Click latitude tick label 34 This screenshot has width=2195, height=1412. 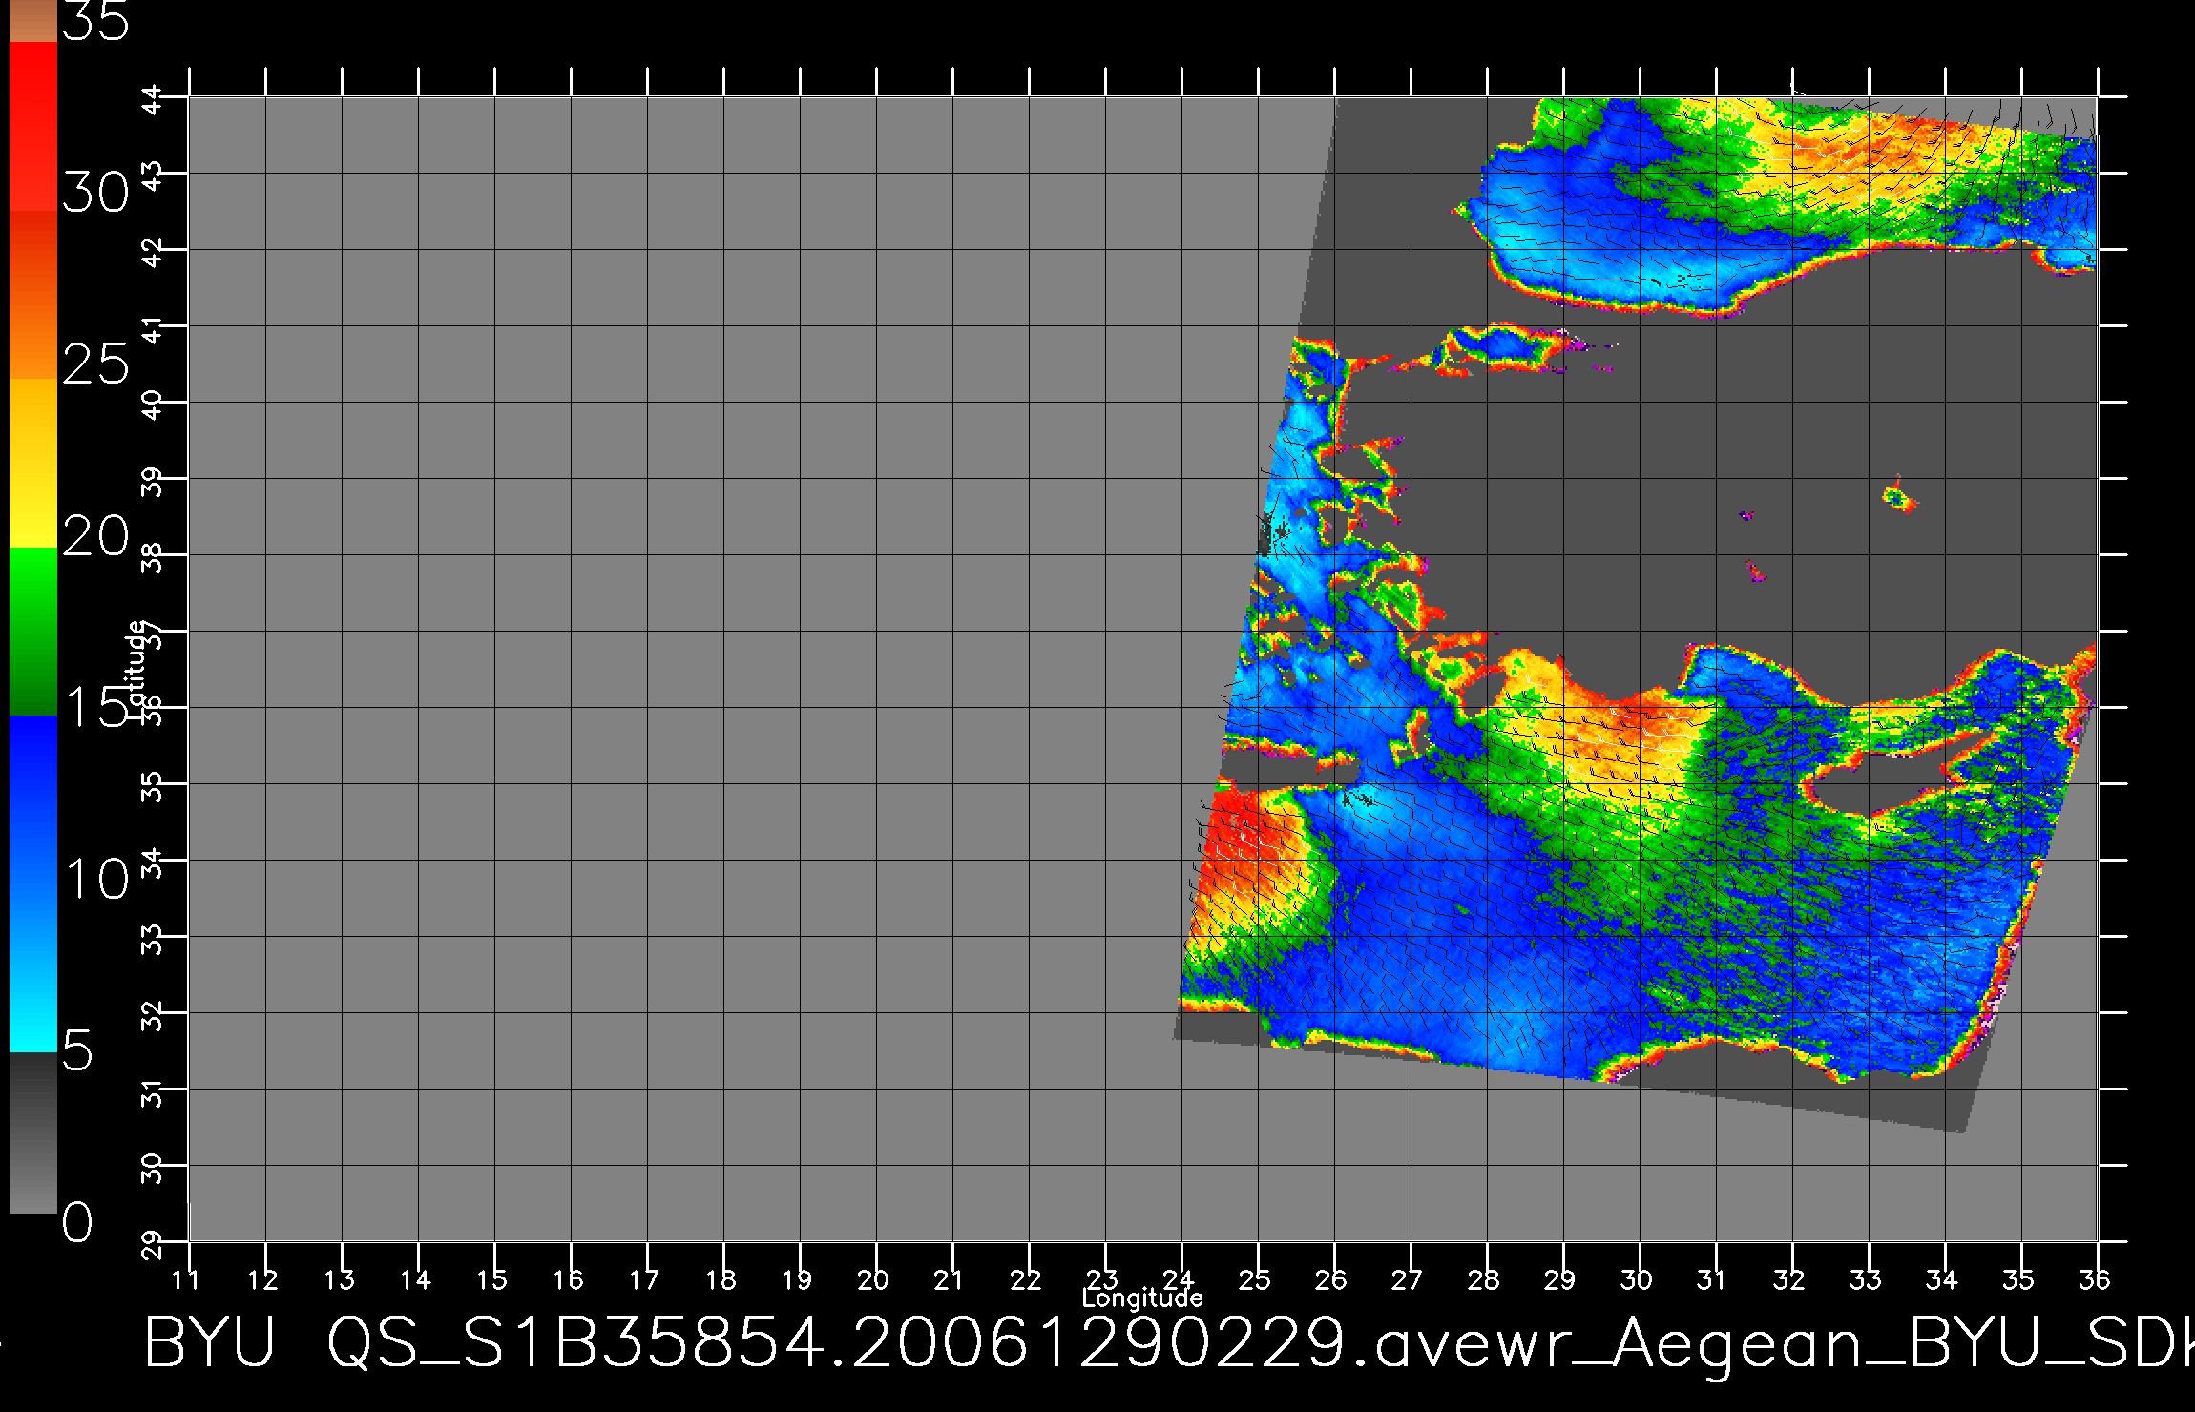(x=153, y=862)
